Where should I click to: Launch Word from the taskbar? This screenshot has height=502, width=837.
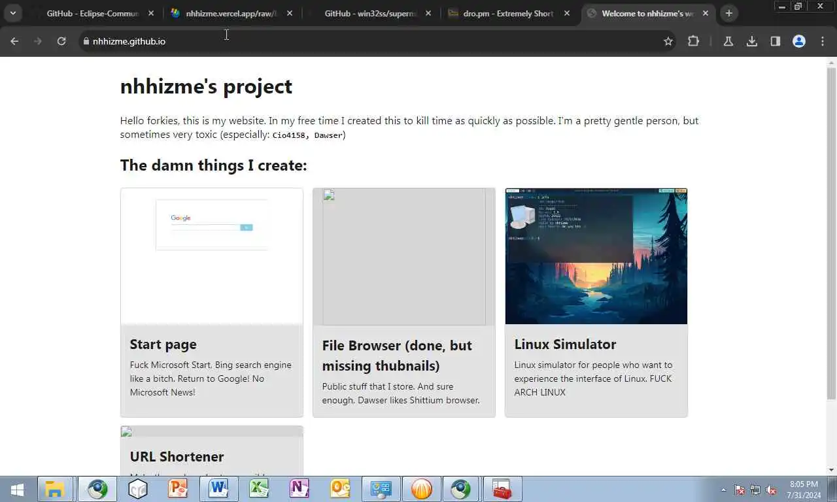coord(218,489)
